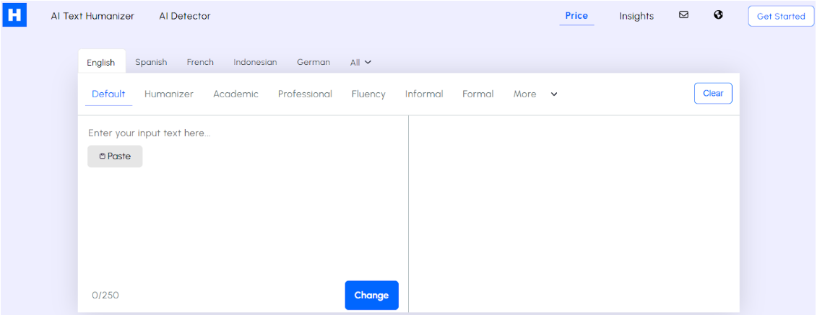817x315 pixels.
Task: Expand the All languages dropdown
Action: pos(360,63)
